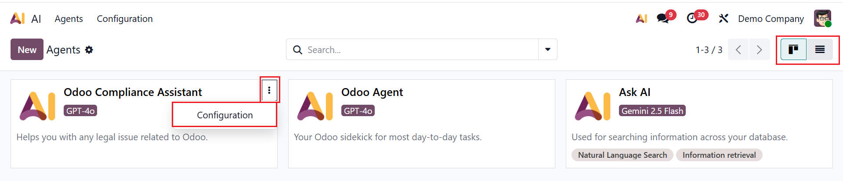Click the search magnifier icon
Image resolution: width=843 pixels, height=181 pixels.
tap(297, 50)
